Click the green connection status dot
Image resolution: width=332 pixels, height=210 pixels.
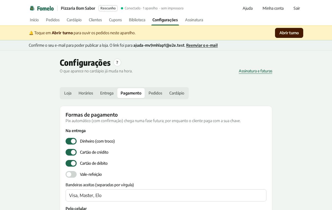pos(122,8)
